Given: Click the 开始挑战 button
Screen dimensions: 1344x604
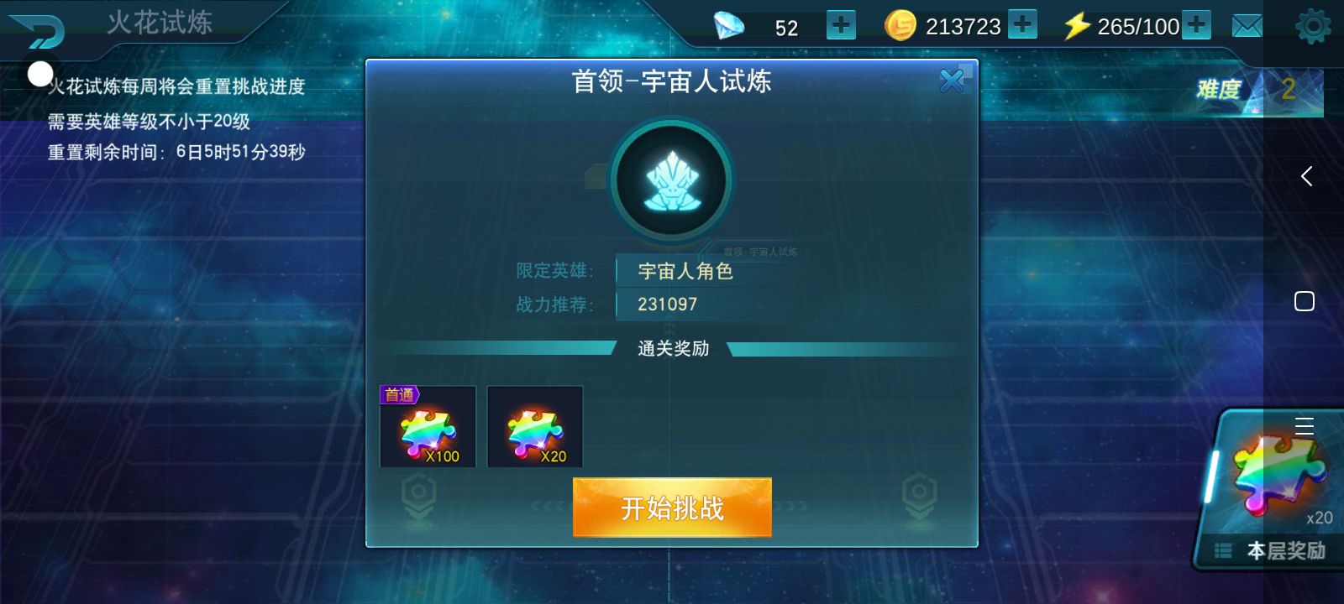Looking at the screenshot, I should [672, 508].
